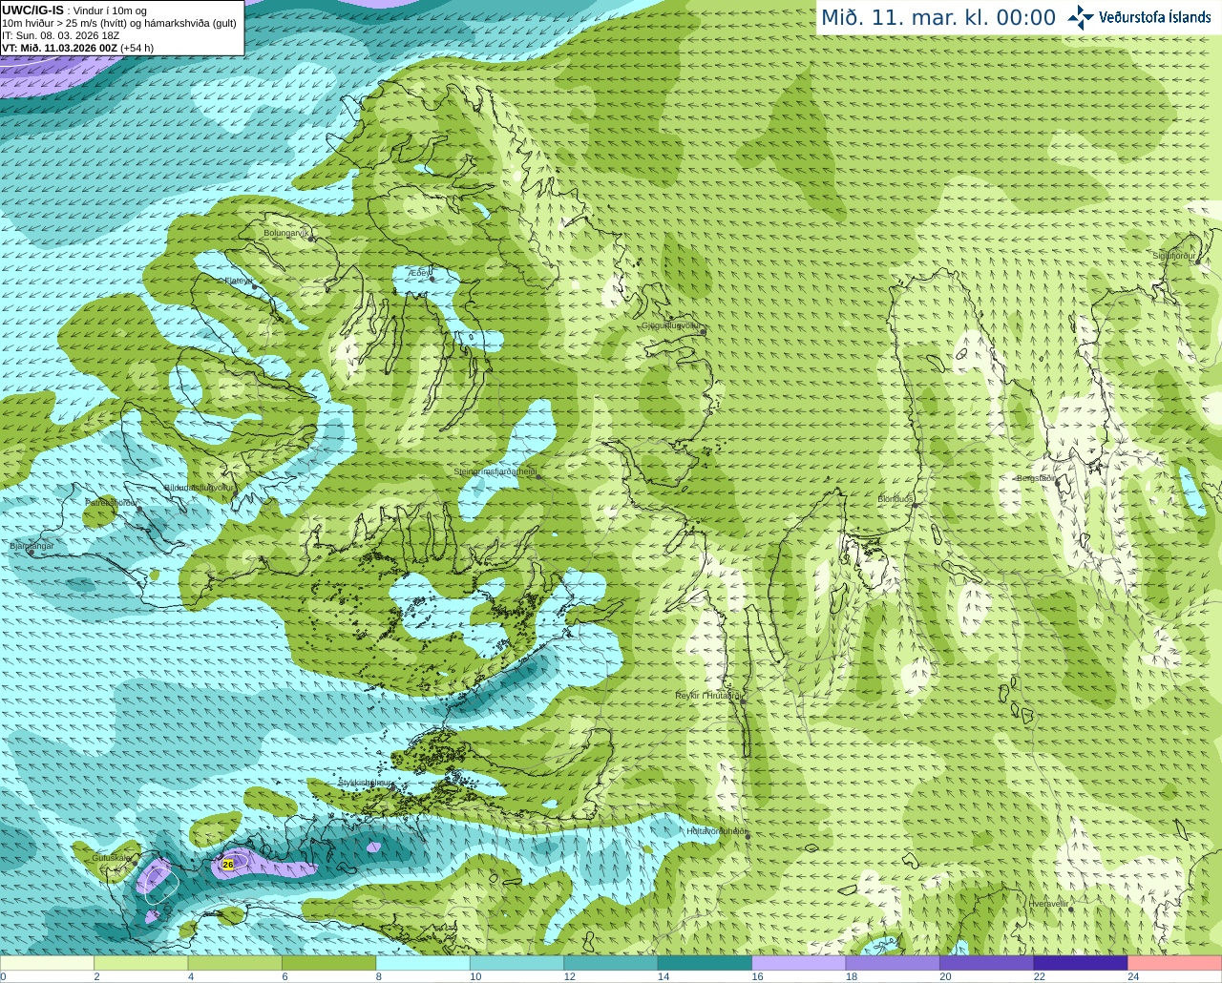Select the 6–8 m/s olive green swatch
This screenshot has height=983, width=1222.
point(329,963)
